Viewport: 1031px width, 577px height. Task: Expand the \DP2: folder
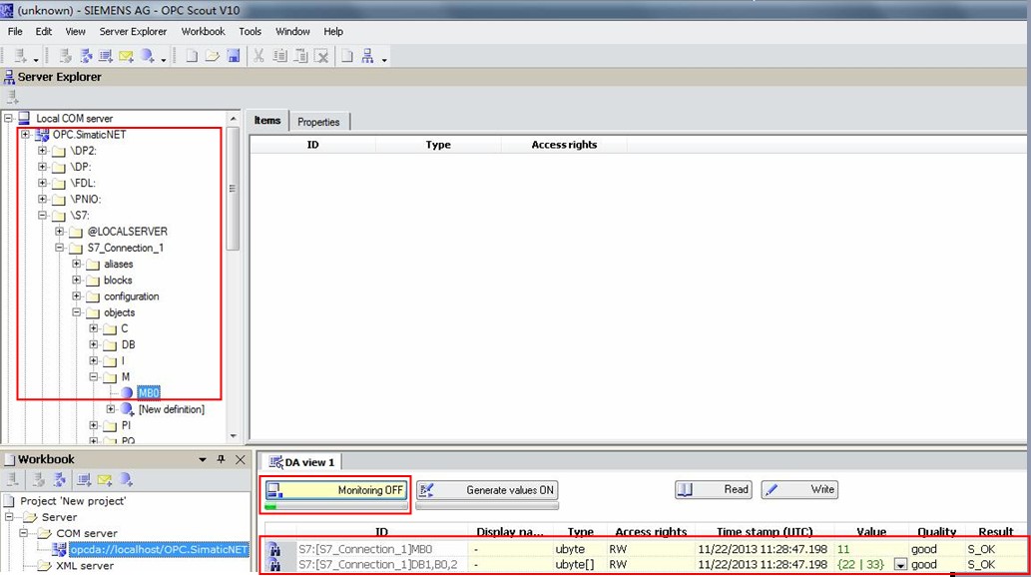[42, 151]
